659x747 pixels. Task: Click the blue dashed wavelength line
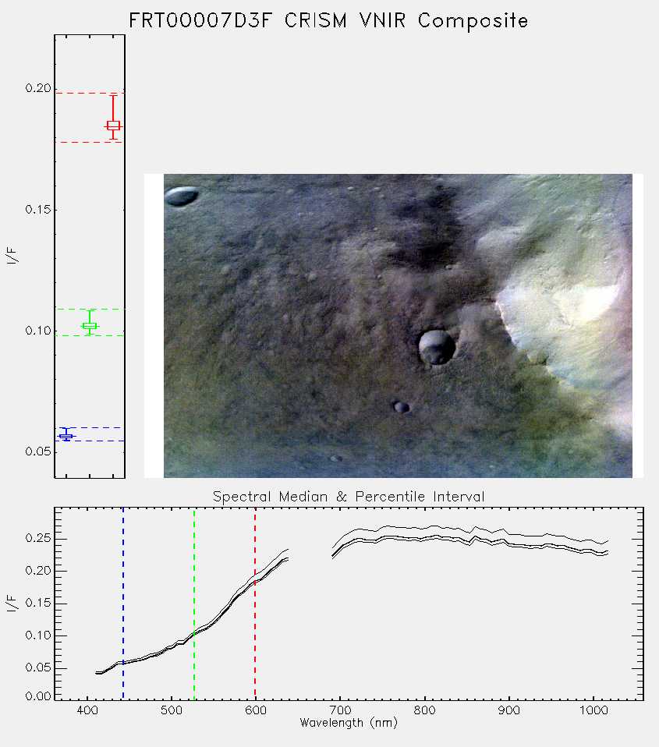[123, 603]
